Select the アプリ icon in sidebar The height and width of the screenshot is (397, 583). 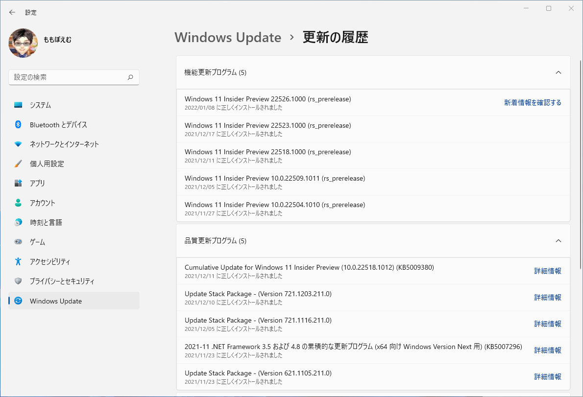click(x=18, y=183)
